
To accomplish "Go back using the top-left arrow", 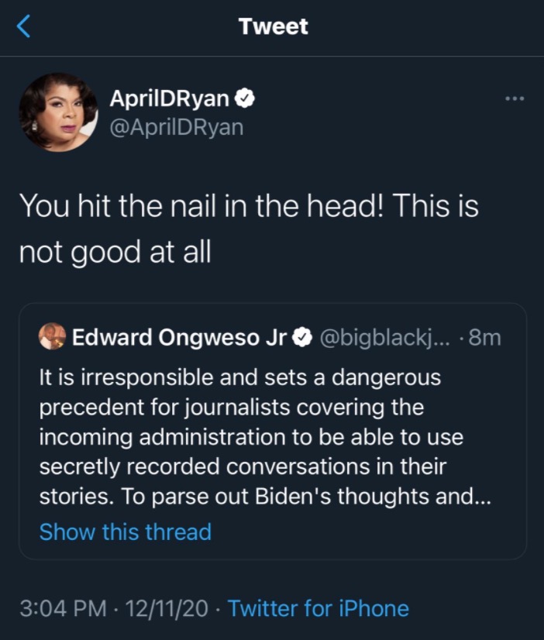I will [x=25, y=27].
